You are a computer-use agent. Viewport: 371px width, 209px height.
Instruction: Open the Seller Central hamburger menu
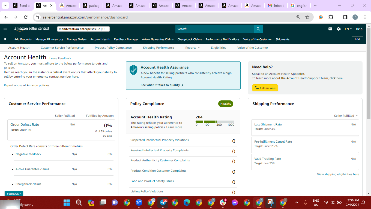pos(5,29)
